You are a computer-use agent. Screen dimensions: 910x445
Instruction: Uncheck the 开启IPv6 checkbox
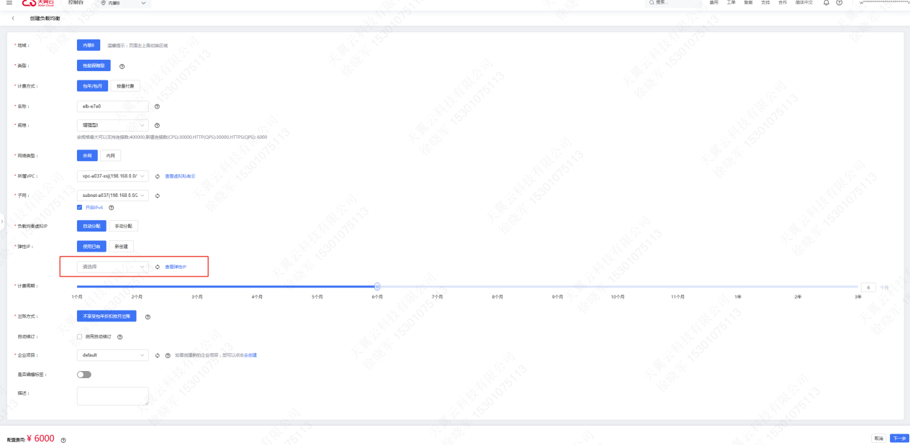point(80,208)
